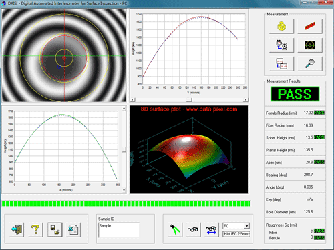
Task: Click the Y-profile graph horizontal scrollbar thumb
Action: click(189, 100)
